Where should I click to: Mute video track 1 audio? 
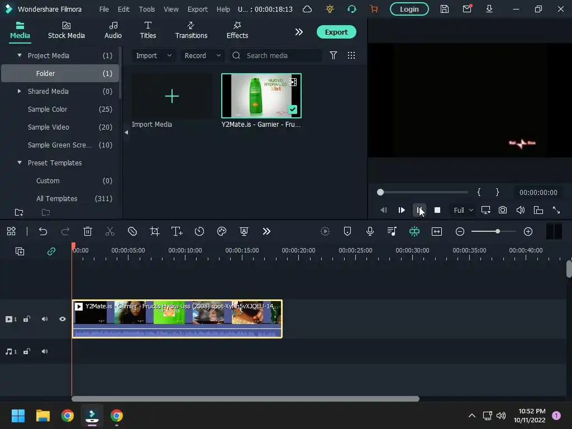(45, 319)
